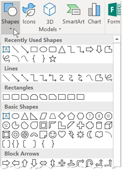The height and width of the screenshot is (171, 122).
Task: Select the Sun shape
Action: click(x=81, y=135)
